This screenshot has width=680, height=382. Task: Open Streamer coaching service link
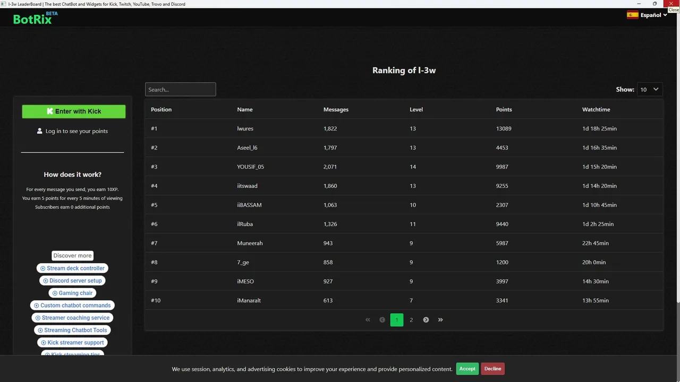72,318
